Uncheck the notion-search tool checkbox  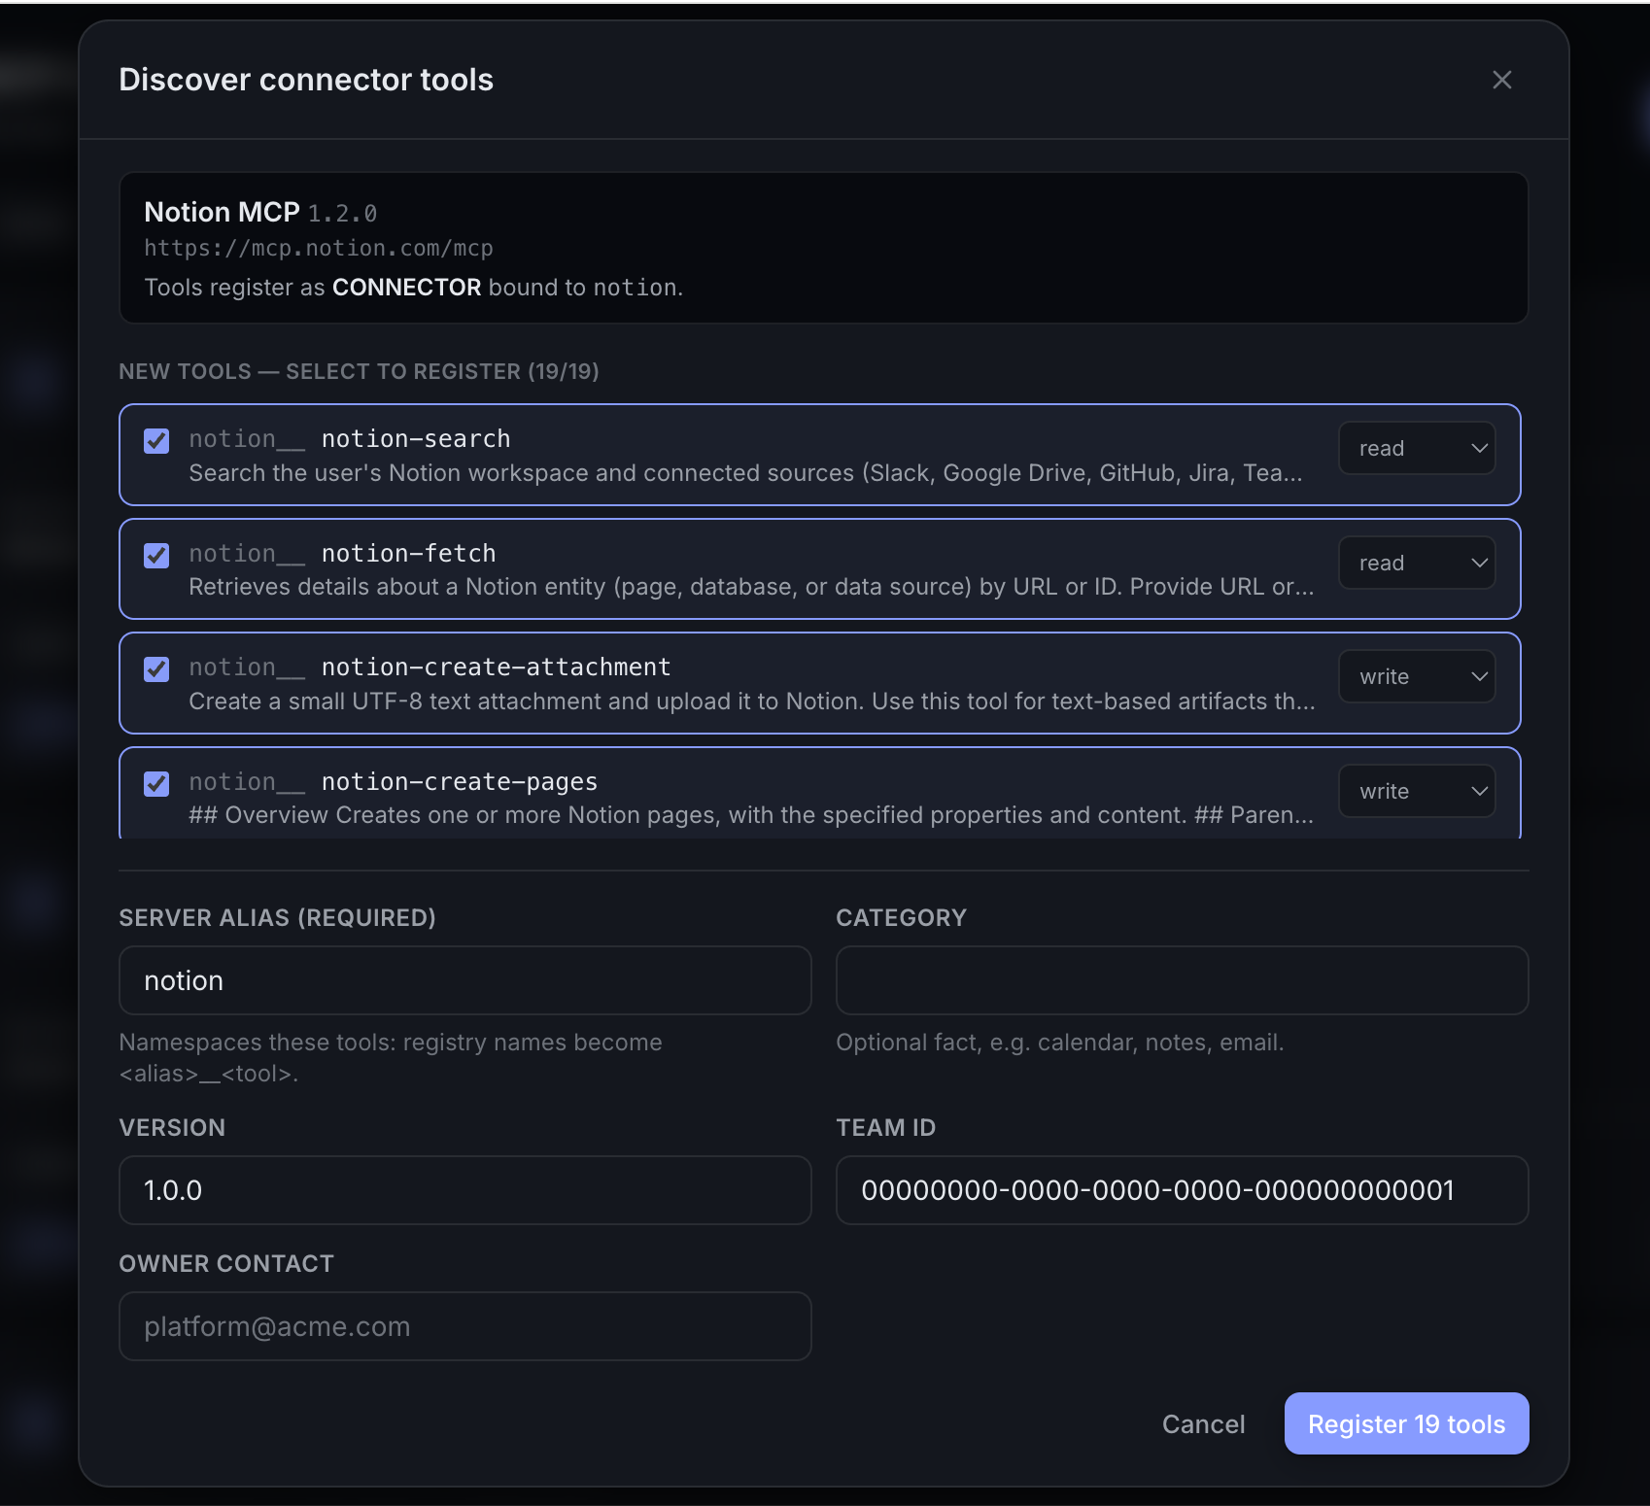click(156, 441)
